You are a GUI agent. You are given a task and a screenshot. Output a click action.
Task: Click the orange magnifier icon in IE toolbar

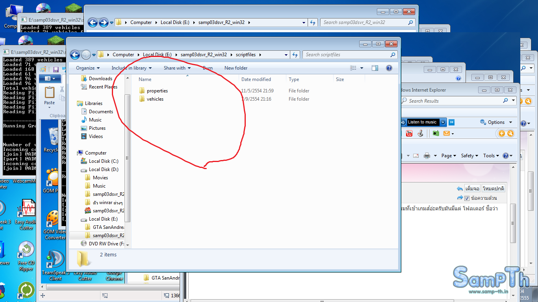pos(510,133)
